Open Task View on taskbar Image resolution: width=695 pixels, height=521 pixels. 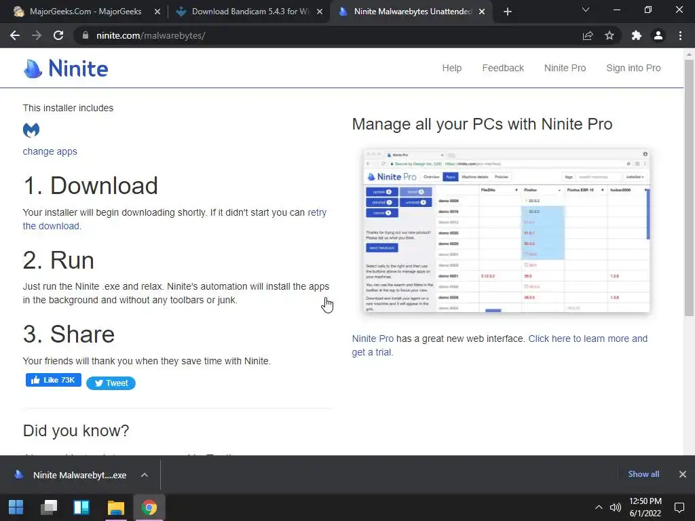click(x=49, y=507)
